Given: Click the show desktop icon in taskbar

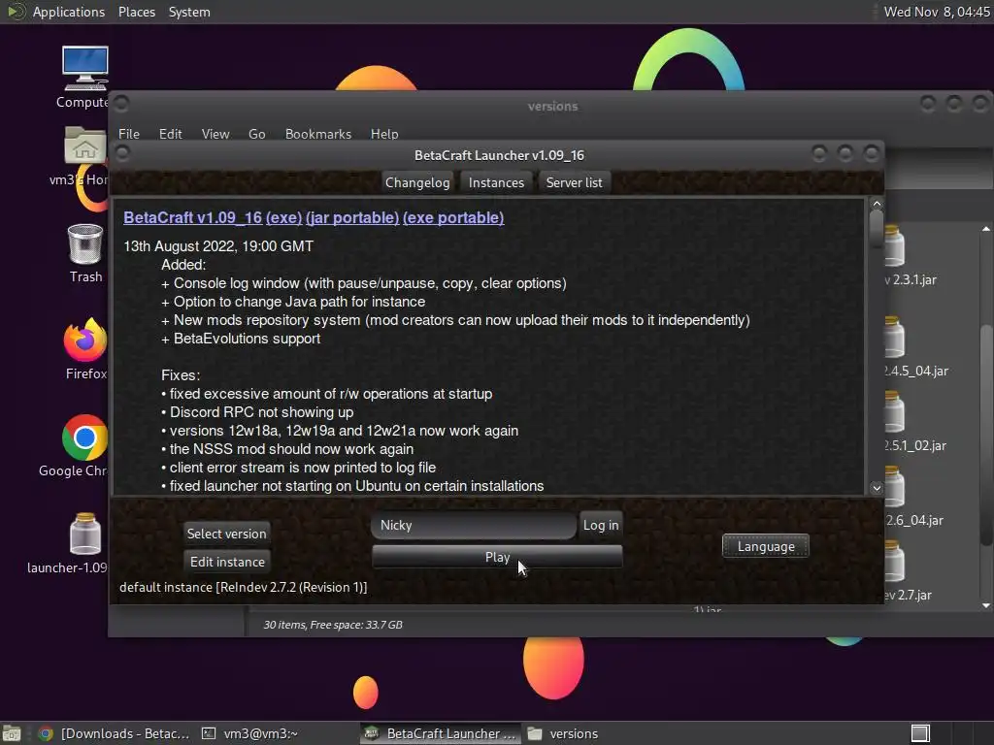Looking at the screenshot, I should coord(12,733).
